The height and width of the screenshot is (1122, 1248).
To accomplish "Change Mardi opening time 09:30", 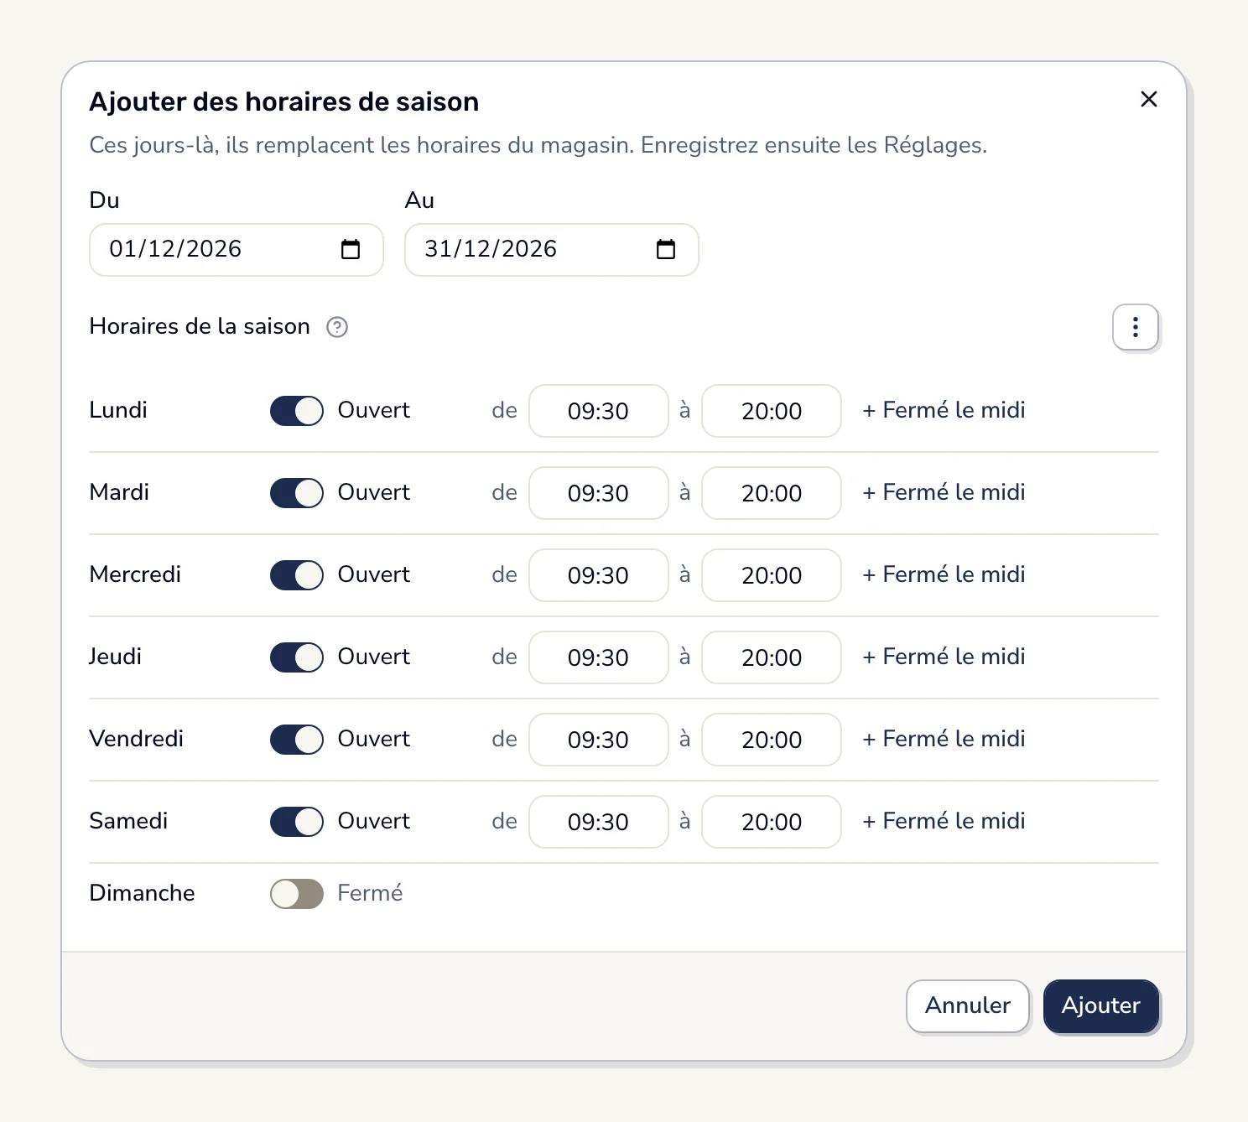I will (599, 493).
